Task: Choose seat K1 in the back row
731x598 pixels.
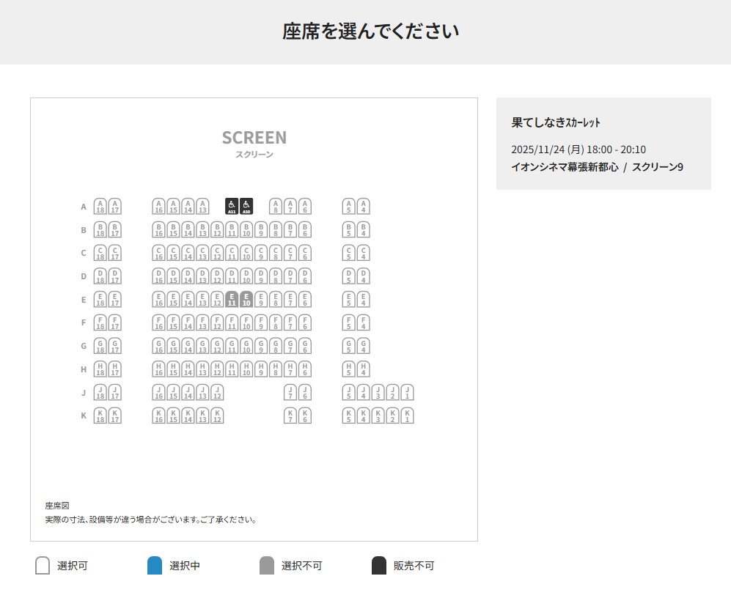Action: (407, 416)
